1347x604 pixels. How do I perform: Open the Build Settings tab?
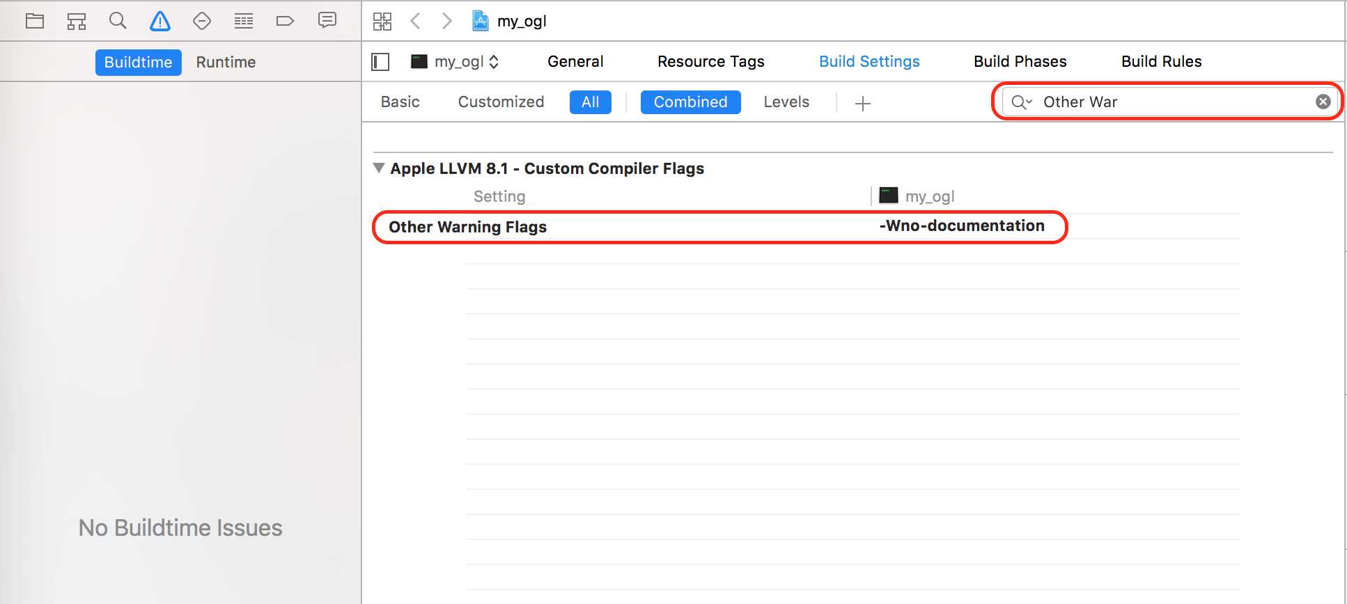click(x=869, y=61)
